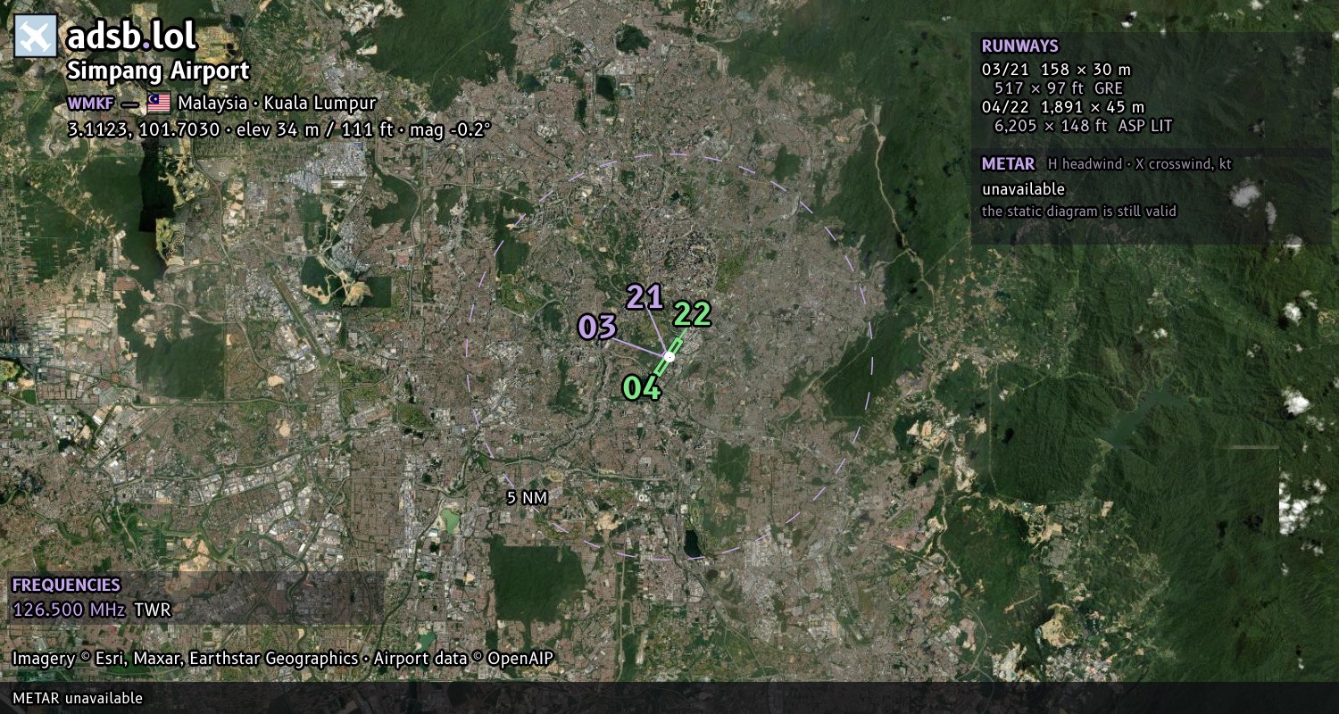Click the headwind and crosswind legend
The height and width of the screenshot is (714, 1339).
click(x=1140, y=164)
